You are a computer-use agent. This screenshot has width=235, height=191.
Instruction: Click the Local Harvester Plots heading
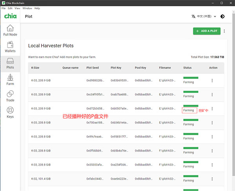tap(51, 46)
